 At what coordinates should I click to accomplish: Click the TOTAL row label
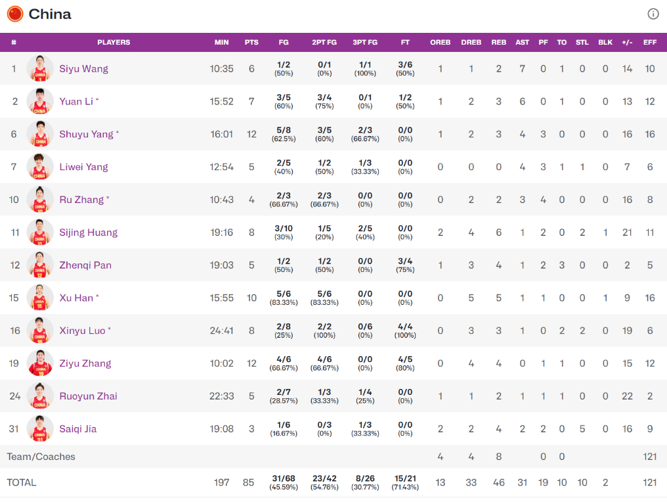22,482
